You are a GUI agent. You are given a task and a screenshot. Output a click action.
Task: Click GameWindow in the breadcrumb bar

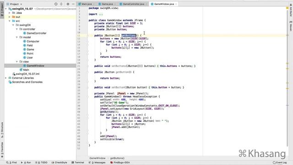tap(98, 158)
